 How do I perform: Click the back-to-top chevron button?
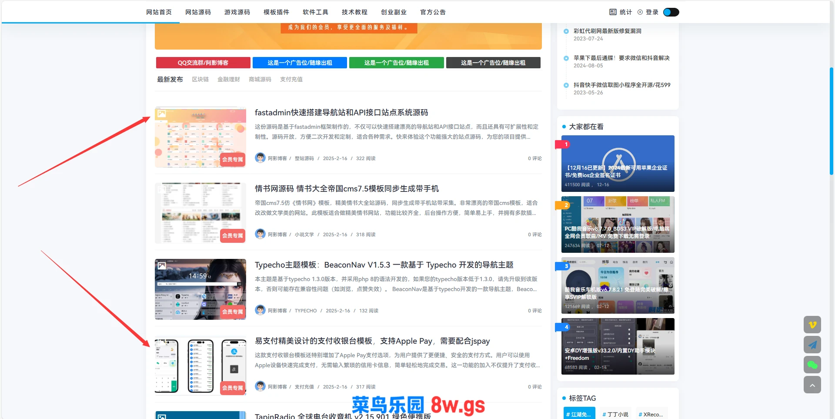coord(812,385)
